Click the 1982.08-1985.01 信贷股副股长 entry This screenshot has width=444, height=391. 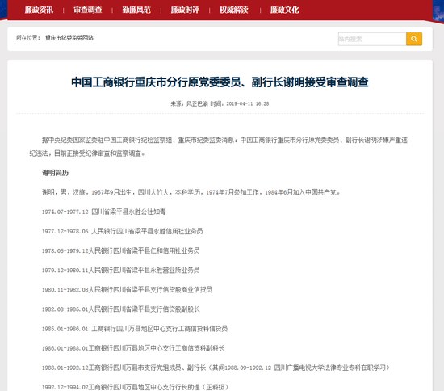click(x=121, y=309)
